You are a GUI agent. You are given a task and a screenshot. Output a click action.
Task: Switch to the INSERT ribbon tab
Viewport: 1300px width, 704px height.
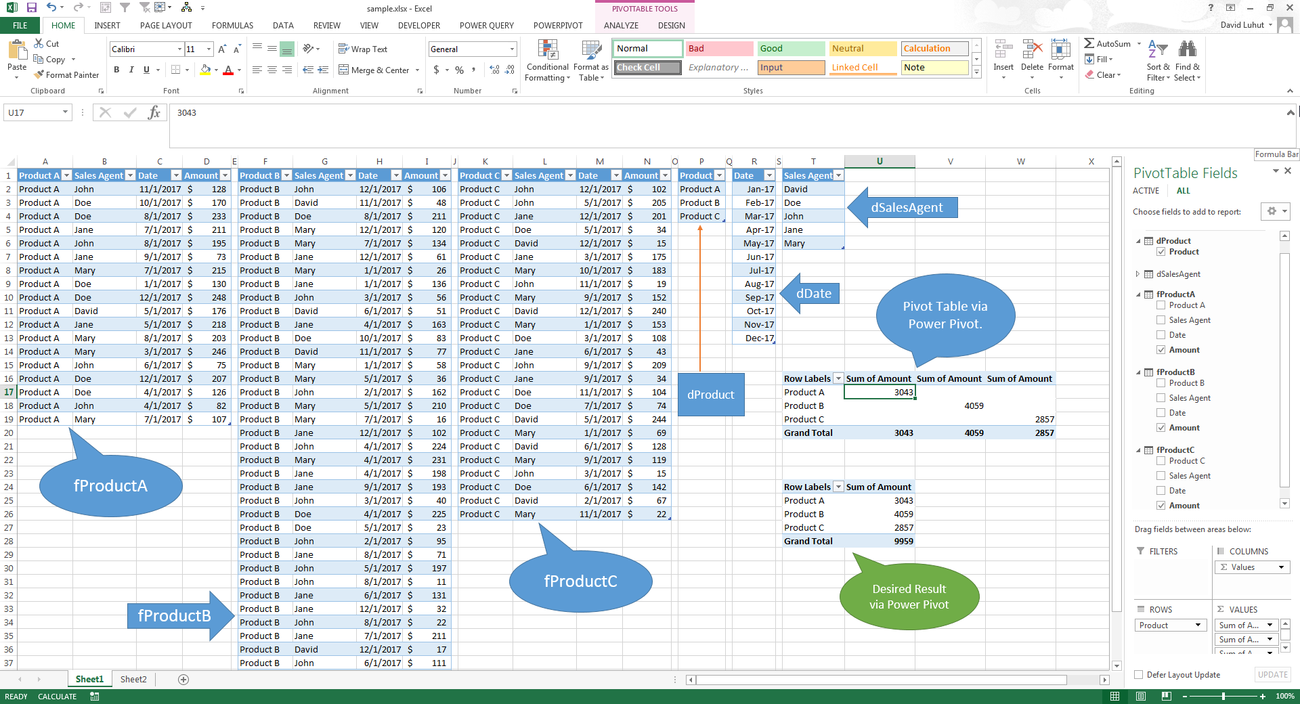[107, 26]
